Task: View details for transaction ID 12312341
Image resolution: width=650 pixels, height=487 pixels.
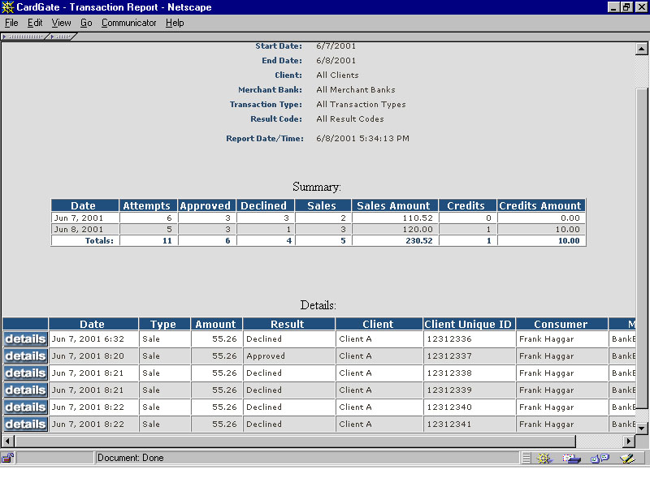Action: pos(25,424)
